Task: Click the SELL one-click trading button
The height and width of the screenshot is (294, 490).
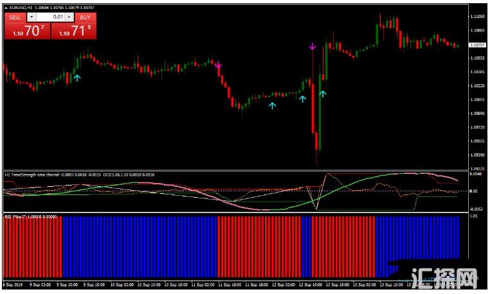Action: pyautogui.click(x=15, y=17)
